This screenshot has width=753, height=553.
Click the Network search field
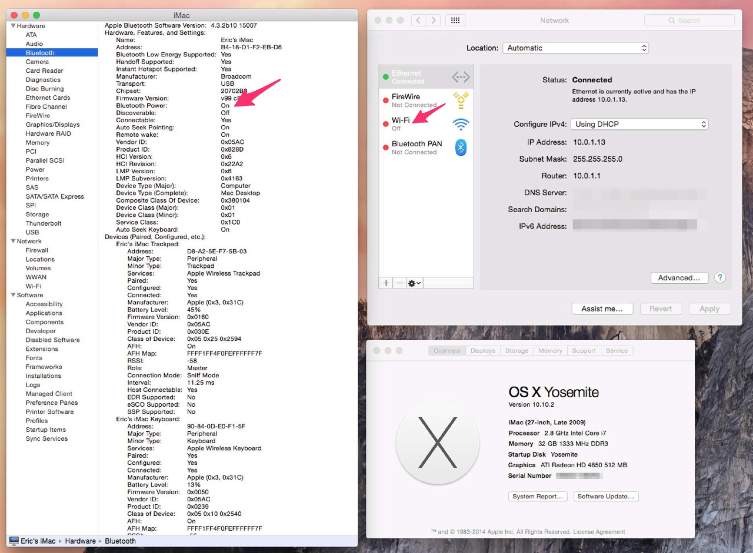point(689,20)
